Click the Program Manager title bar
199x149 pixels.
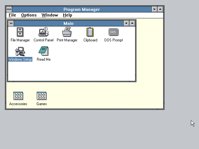click(82, 9)
